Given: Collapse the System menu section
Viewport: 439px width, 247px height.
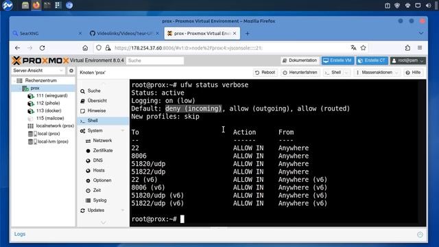Looking at the screenshot, I should click(122, 130).
